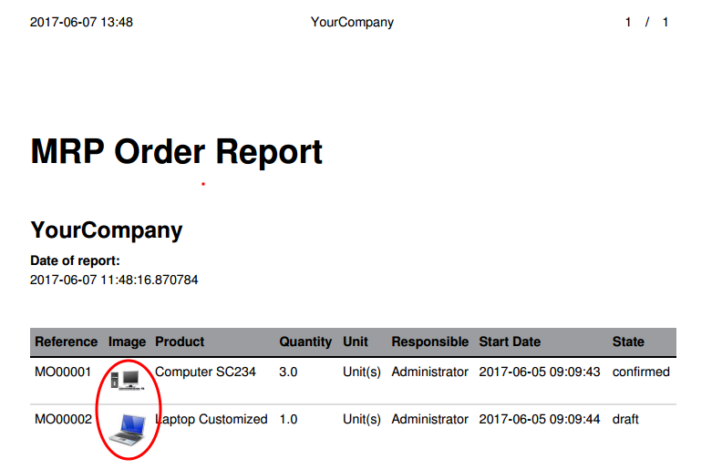The width and height of the screenshot is (712, 469).
Task: Click the confirmed state value
Action: point(641,372)
